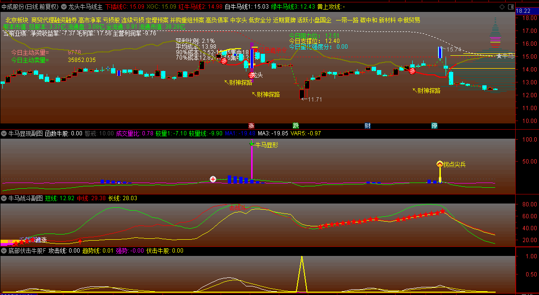Click the 红色追杀令 label
The height and width of the screenshot is (295, 539).
click(273, 50)
